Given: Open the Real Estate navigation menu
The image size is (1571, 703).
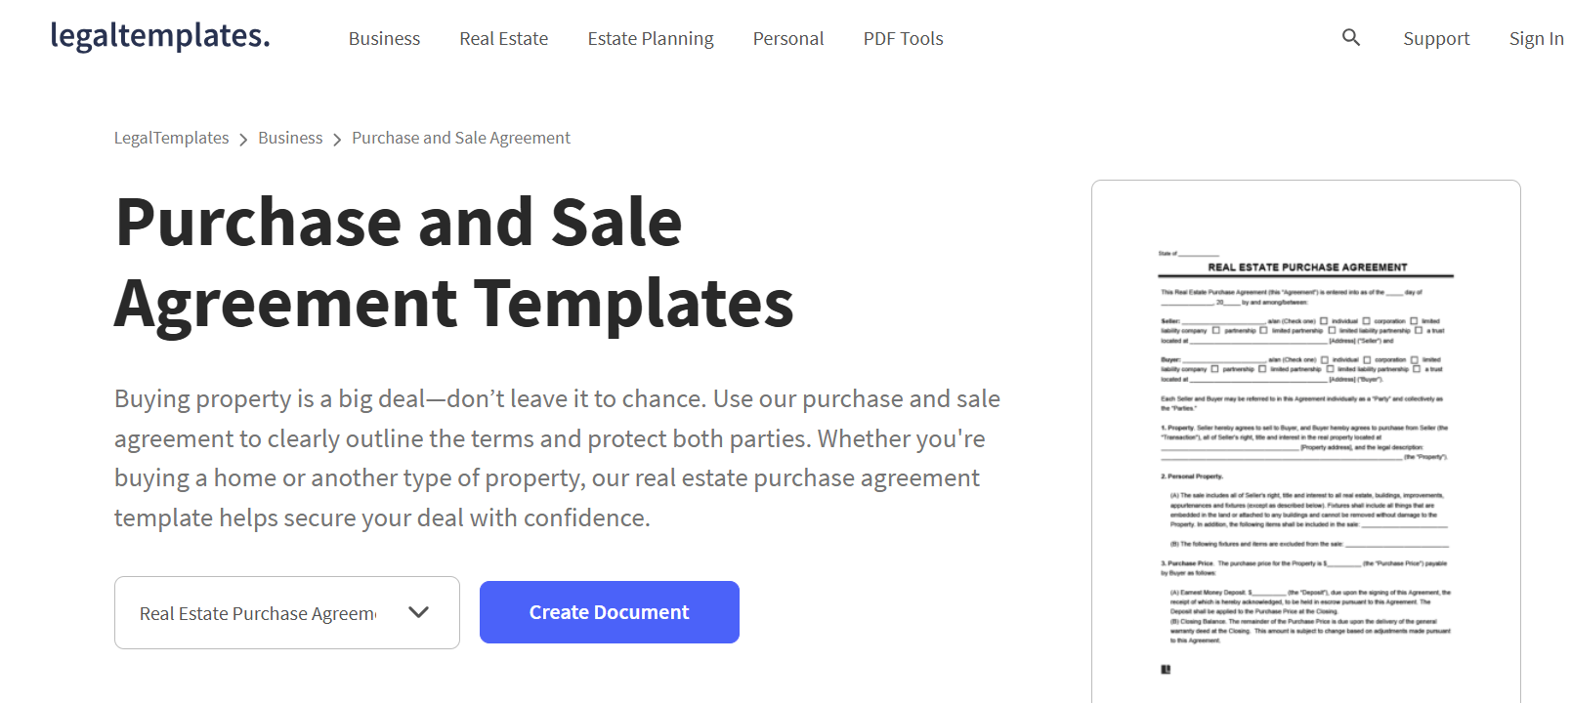Looking at the screenshot, I should tap(503, 38).
